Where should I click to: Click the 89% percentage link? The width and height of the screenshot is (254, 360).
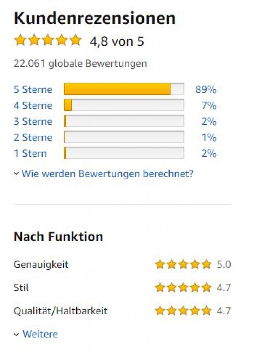pos(206,89)
